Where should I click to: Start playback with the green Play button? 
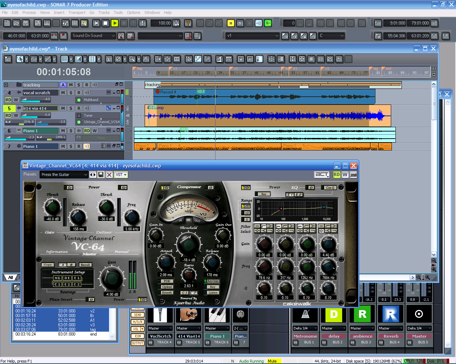[115, 23]
